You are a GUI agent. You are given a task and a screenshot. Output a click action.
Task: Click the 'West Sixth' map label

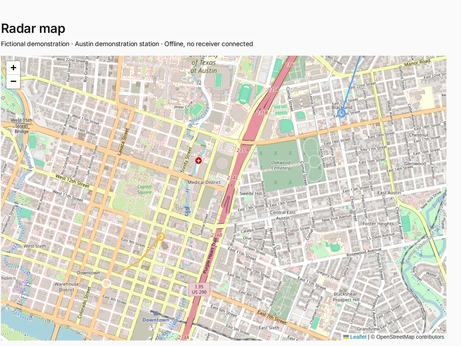tap(35, 246)
